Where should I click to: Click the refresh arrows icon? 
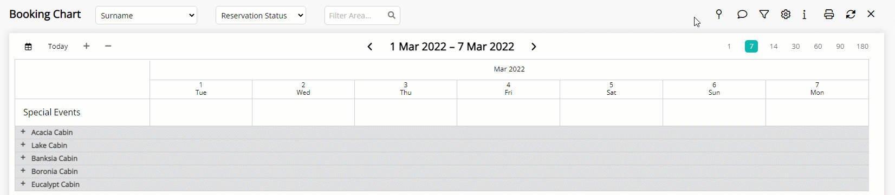pos(851,15)
